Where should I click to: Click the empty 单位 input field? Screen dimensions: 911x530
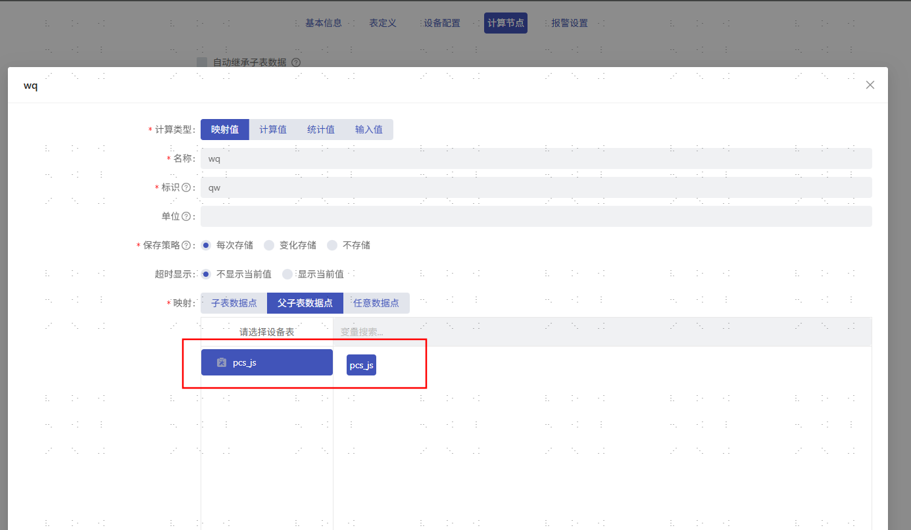pos(536,216)
